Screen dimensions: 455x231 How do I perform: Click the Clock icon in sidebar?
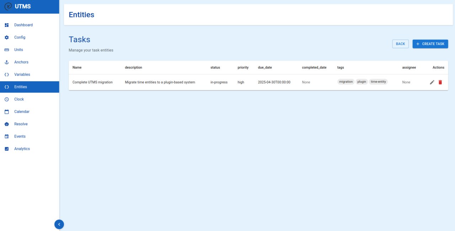[6, 99]
